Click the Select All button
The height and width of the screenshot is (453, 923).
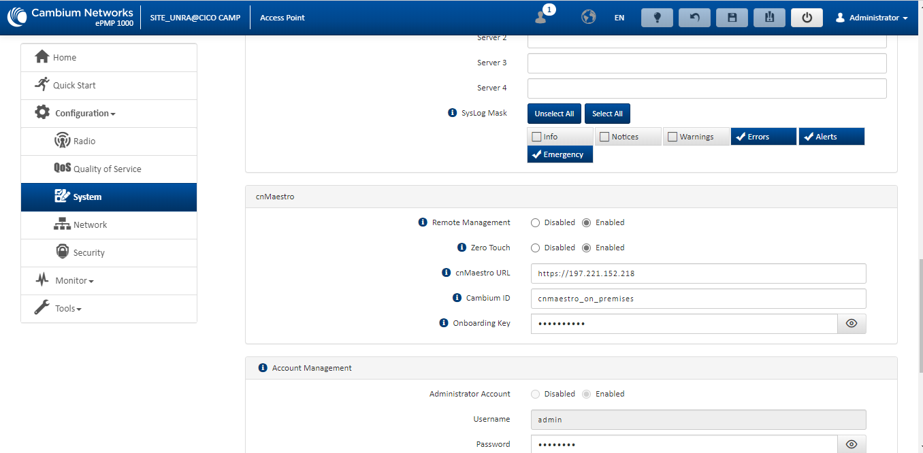click(607, 114)
